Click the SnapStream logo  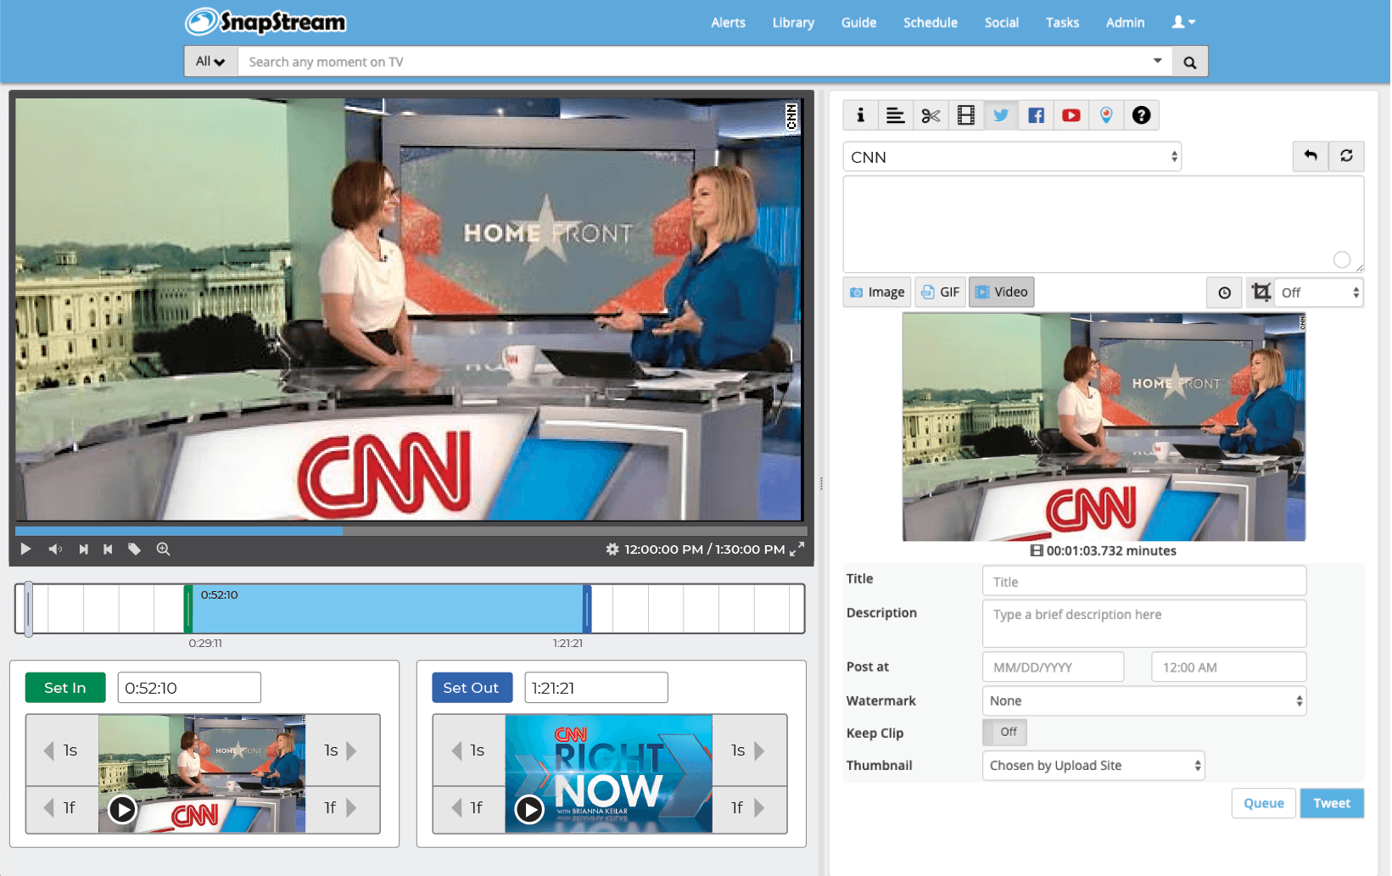[x=266, y=22]
